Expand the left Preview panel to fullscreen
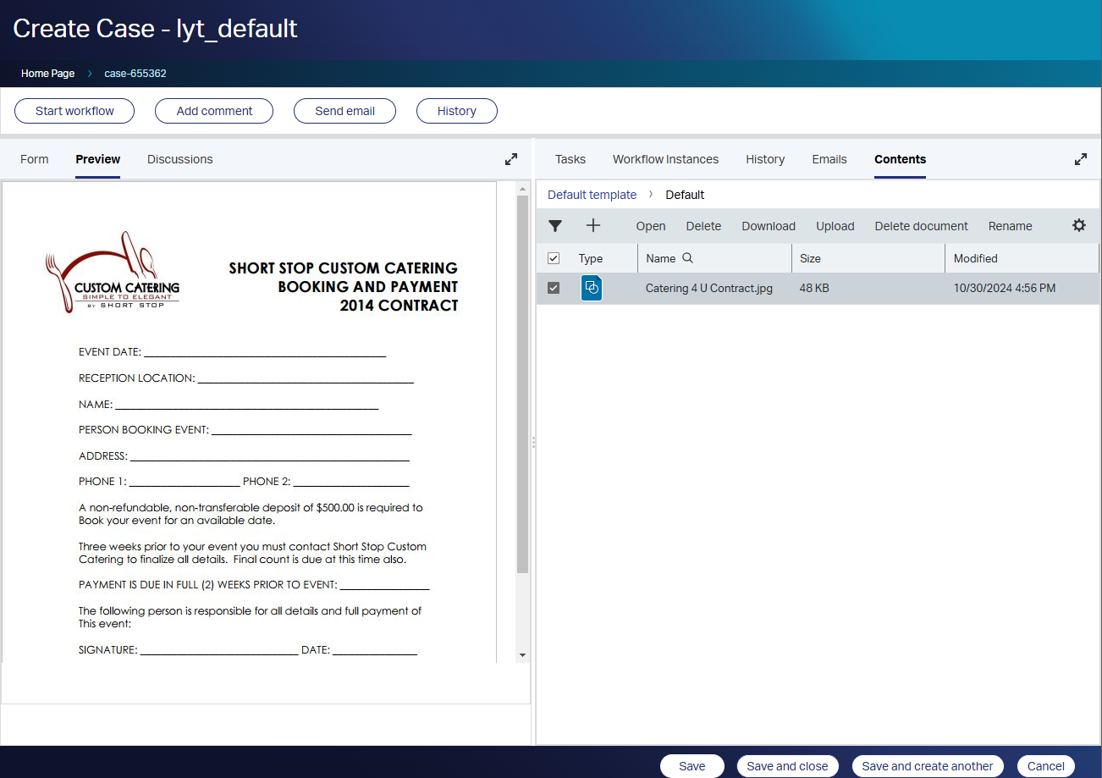1102x778 pixels. tap(511, 159)
